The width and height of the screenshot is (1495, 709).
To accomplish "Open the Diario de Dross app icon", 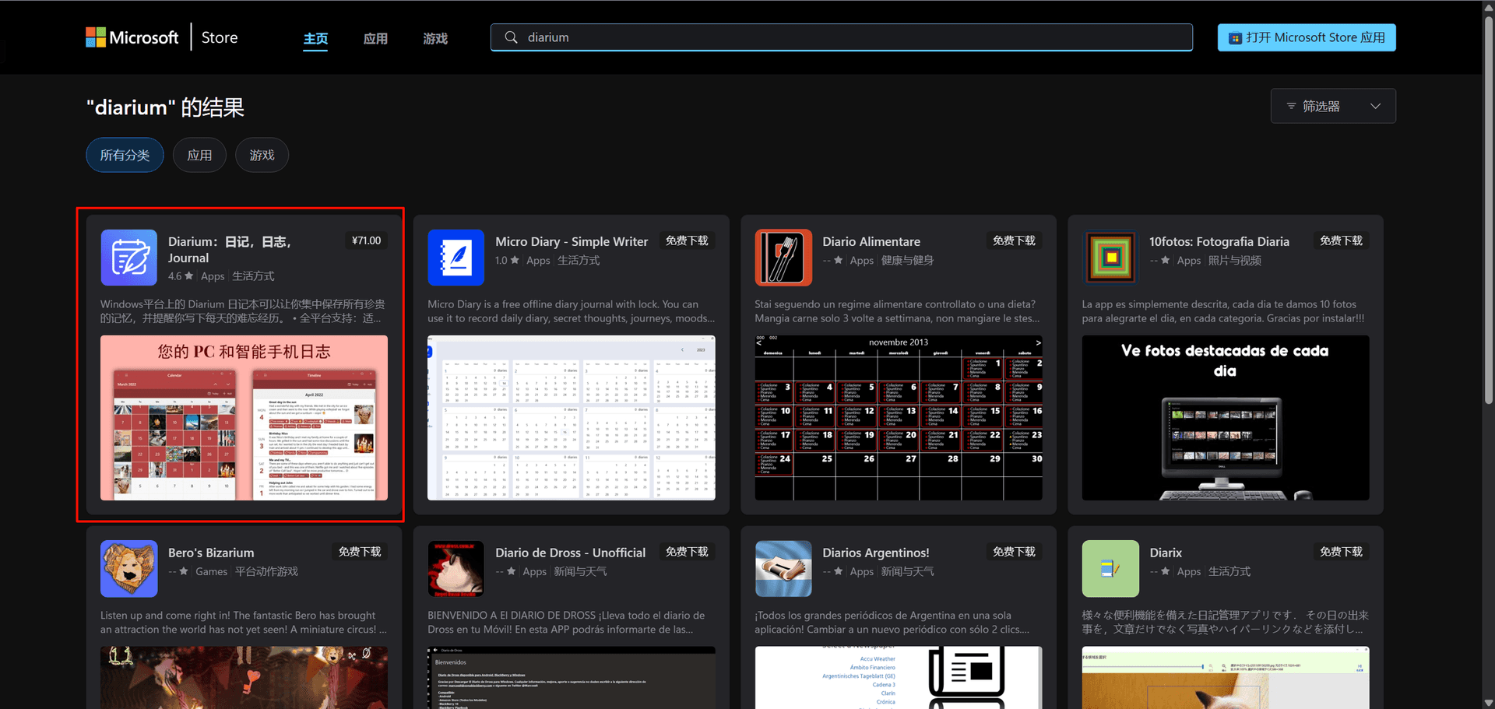I will coord(456,569).
